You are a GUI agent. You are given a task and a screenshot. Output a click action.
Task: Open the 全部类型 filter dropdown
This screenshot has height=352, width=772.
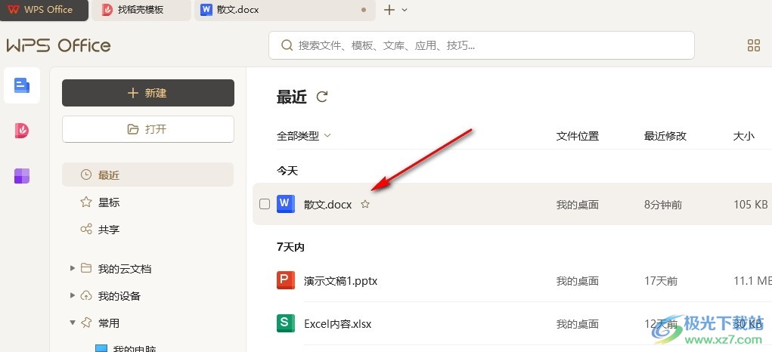pos(304,136)
